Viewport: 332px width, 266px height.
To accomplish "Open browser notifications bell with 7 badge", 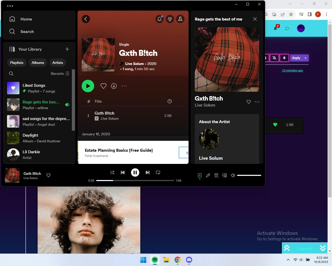I will (x=276, y=28).
